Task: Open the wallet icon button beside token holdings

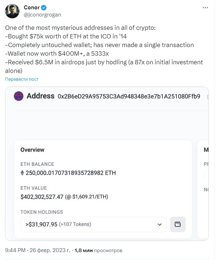Action: [x=177, y=224]
